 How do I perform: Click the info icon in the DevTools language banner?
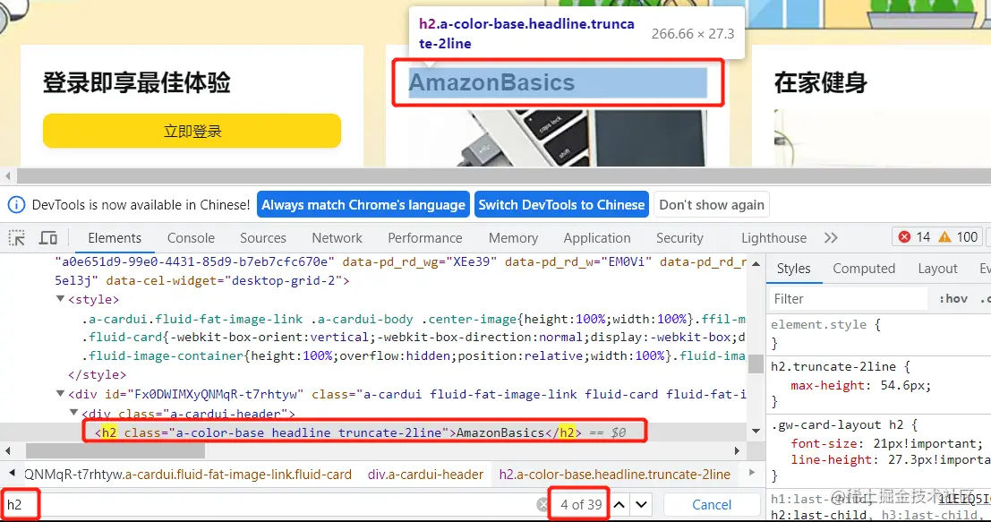(x=16, y=205)
